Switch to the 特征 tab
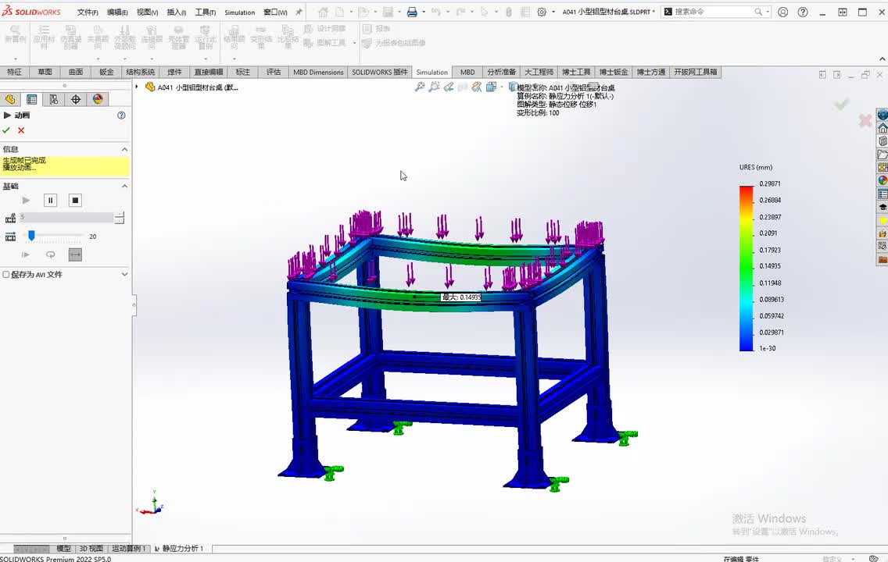The width and height of the screenshot is (888, 562). click(14, 72)
